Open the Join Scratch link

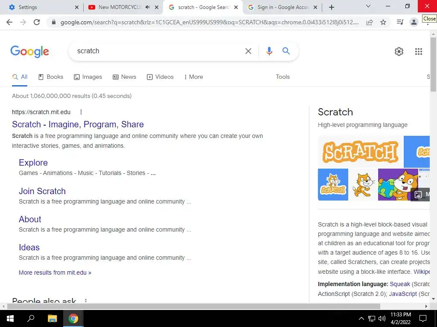(42, 191)
